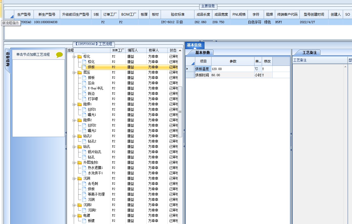Click the 白色字符 cell
The width and height of the screenshot is (352, 224).
[x=256, y=22]
